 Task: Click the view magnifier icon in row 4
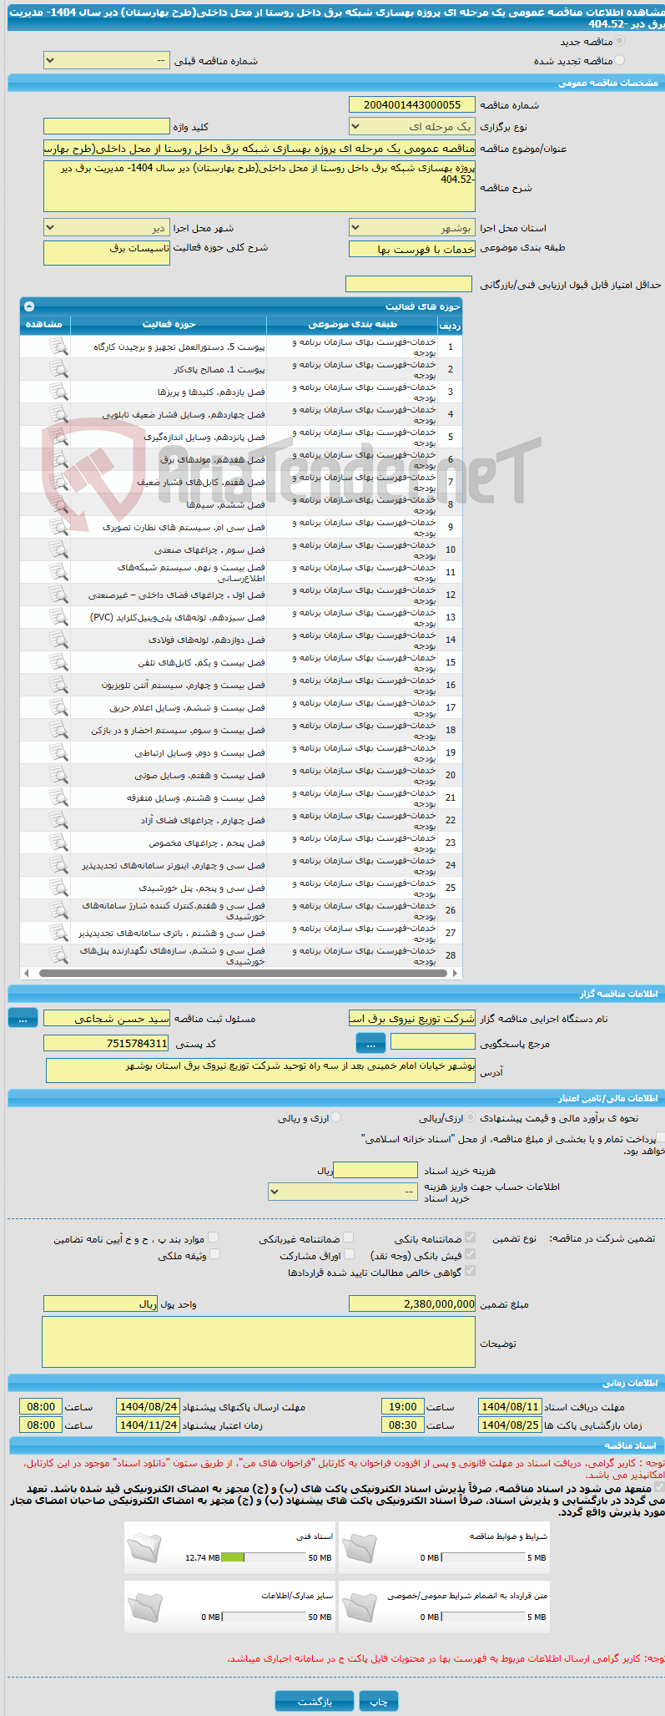58,414
